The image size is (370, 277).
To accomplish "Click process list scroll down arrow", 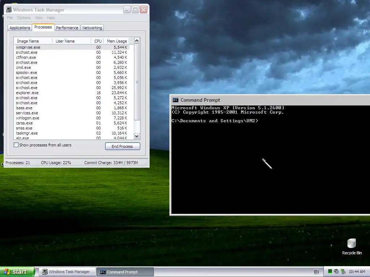I will (x=137, y=136).
